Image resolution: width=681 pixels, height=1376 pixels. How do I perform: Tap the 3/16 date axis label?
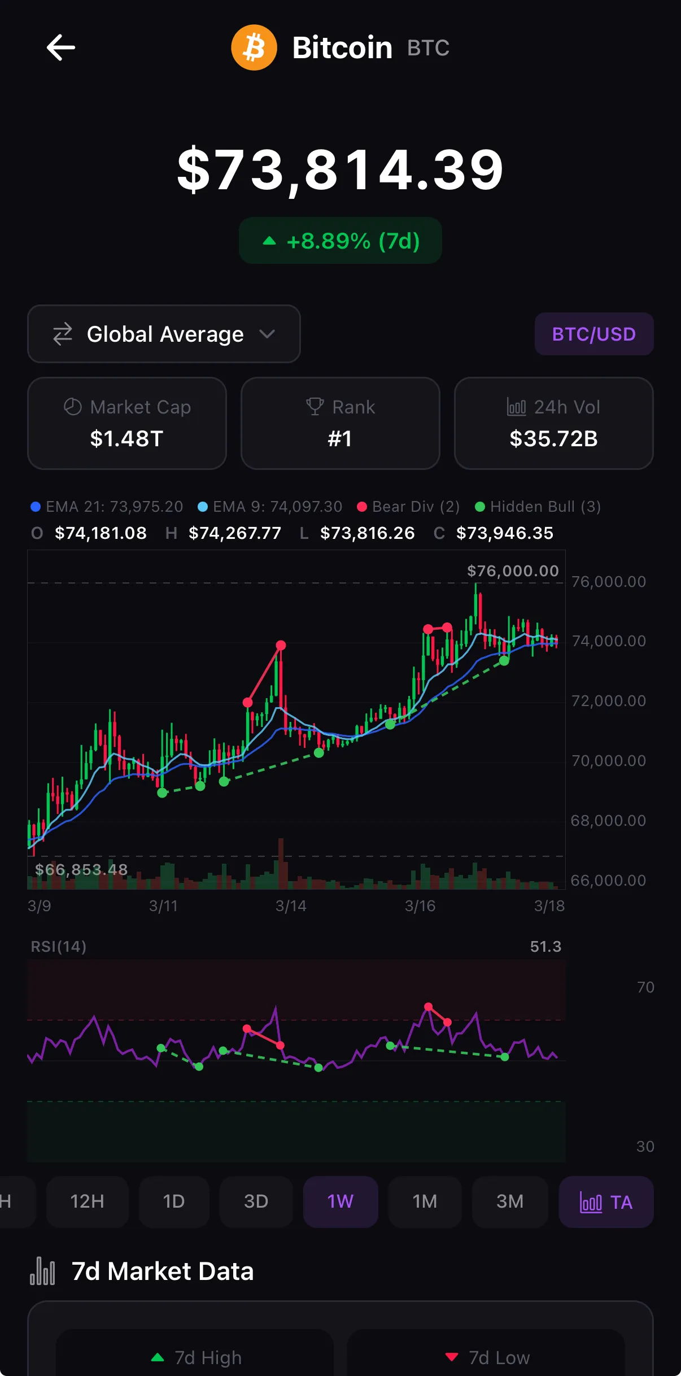click(x=420, y=906)
